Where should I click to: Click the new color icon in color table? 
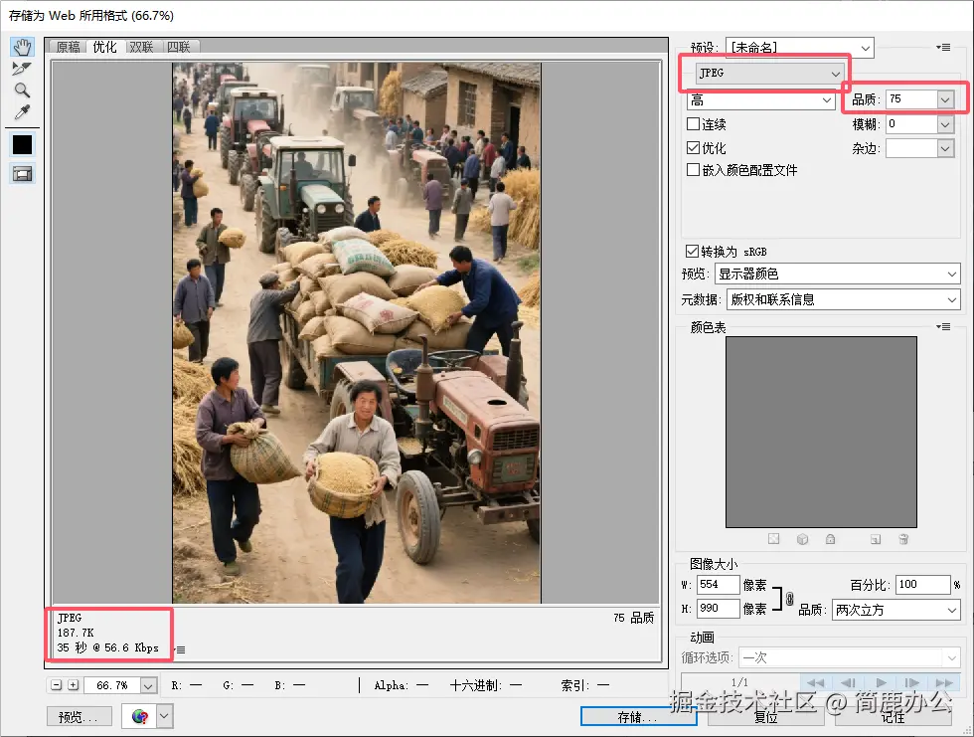[x=876, y=539]
